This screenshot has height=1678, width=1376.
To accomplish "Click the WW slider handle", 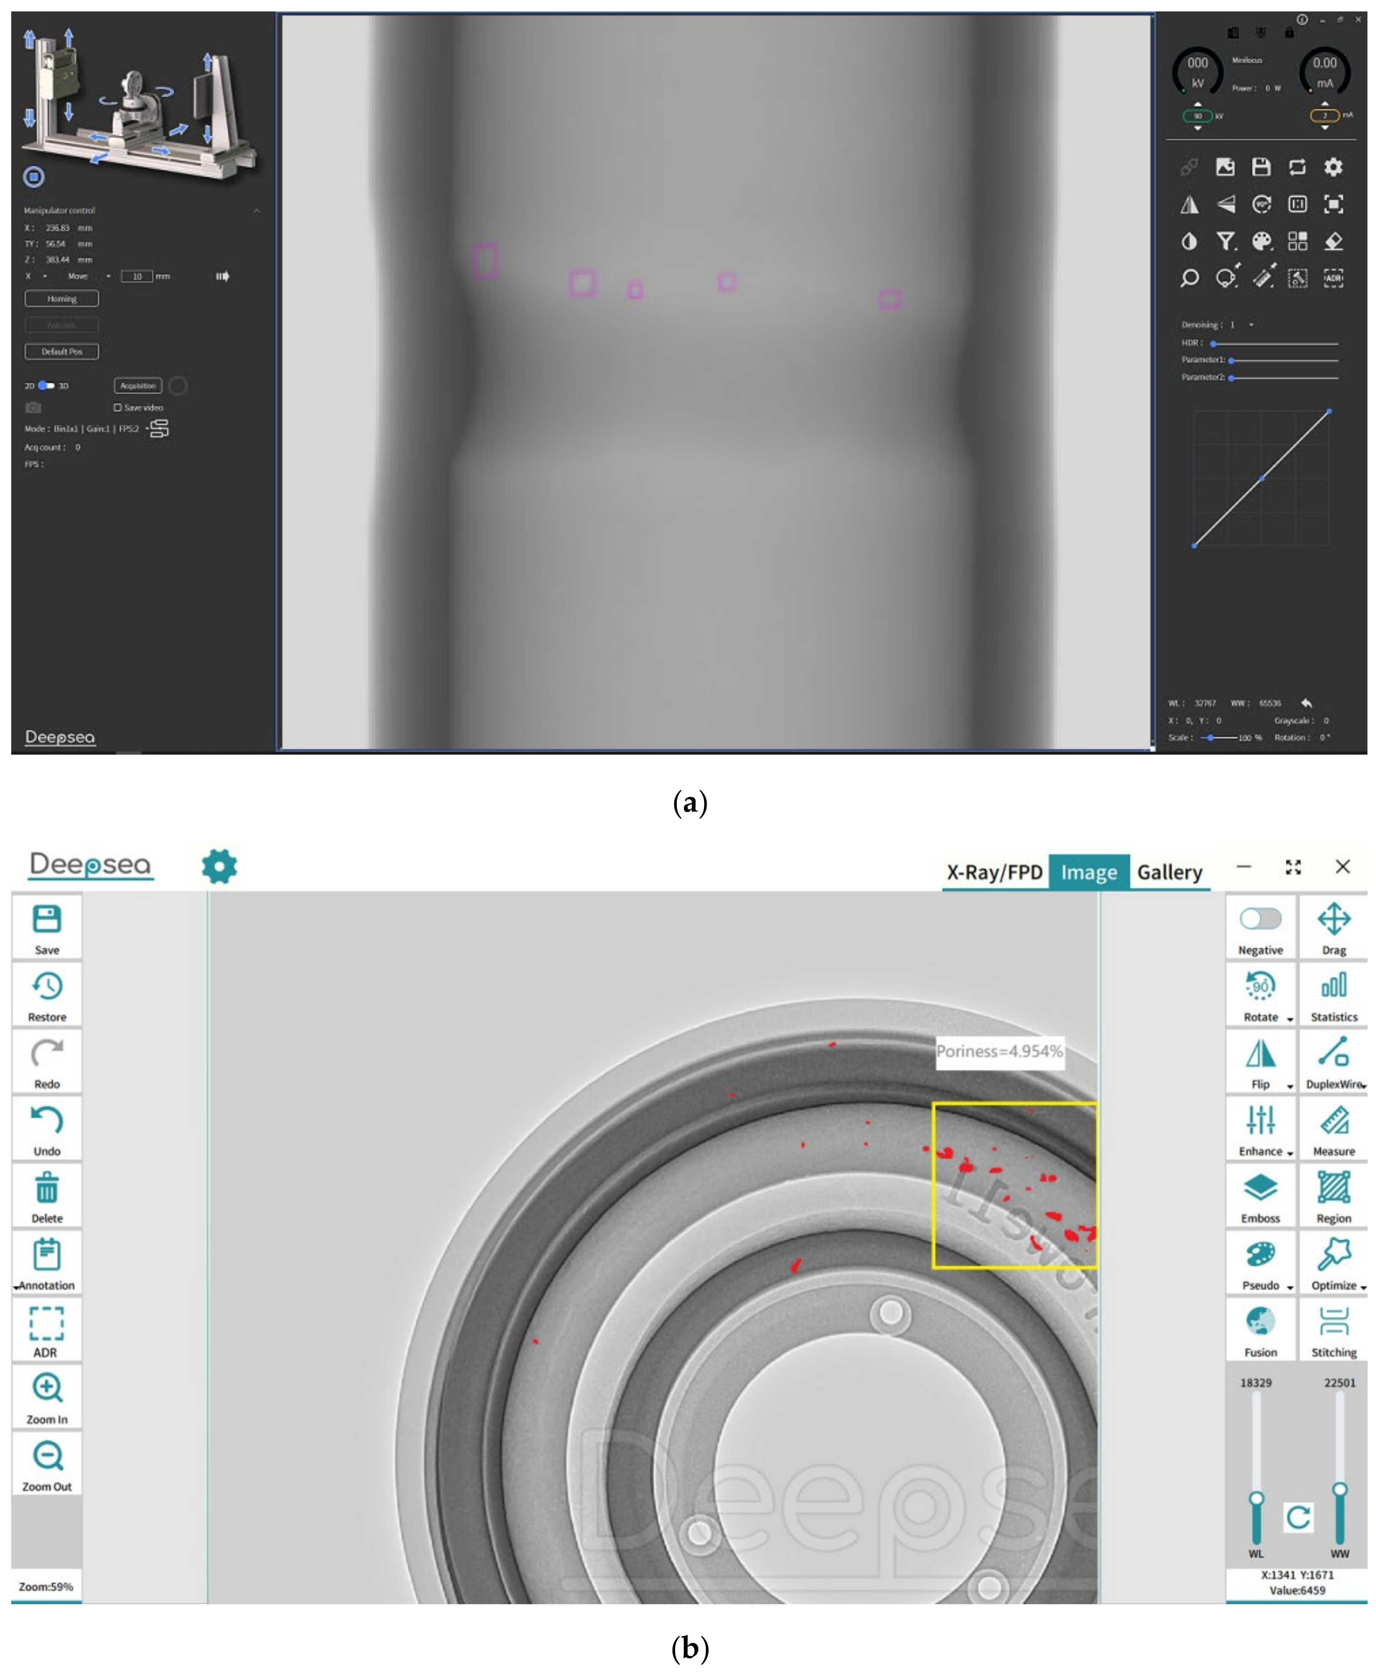I will coord(1339,1490).
